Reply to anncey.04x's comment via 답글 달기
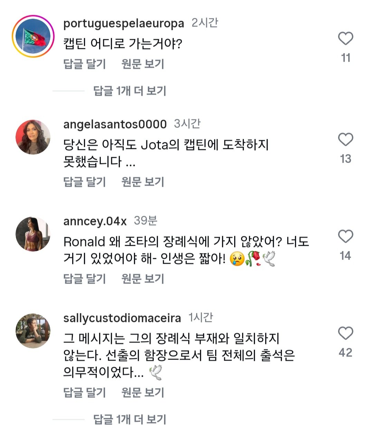373x434 pixels. [85, 279]
